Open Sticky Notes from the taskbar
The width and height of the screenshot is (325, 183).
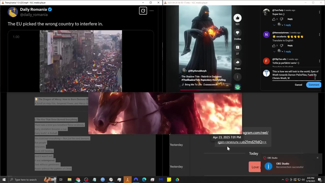(x=169, y=180)
